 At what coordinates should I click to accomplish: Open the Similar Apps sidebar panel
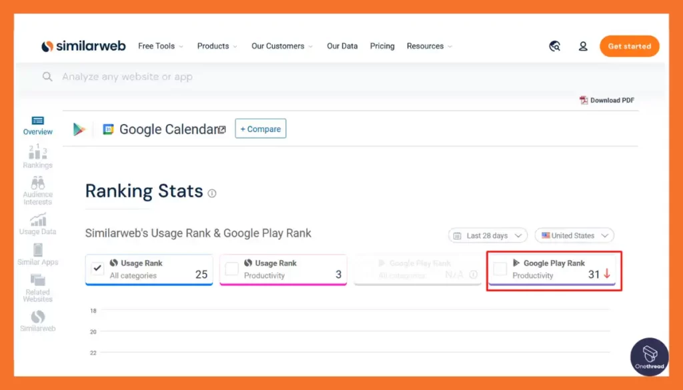click(37, 255)
